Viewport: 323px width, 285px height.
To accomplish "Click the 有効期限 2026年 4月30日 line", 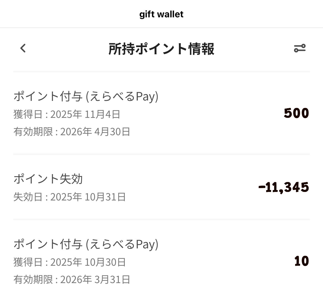I will (72, 132).
